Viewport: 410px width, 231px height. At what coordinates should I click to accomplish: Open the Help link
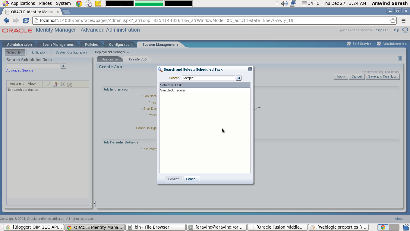point(396,30)
